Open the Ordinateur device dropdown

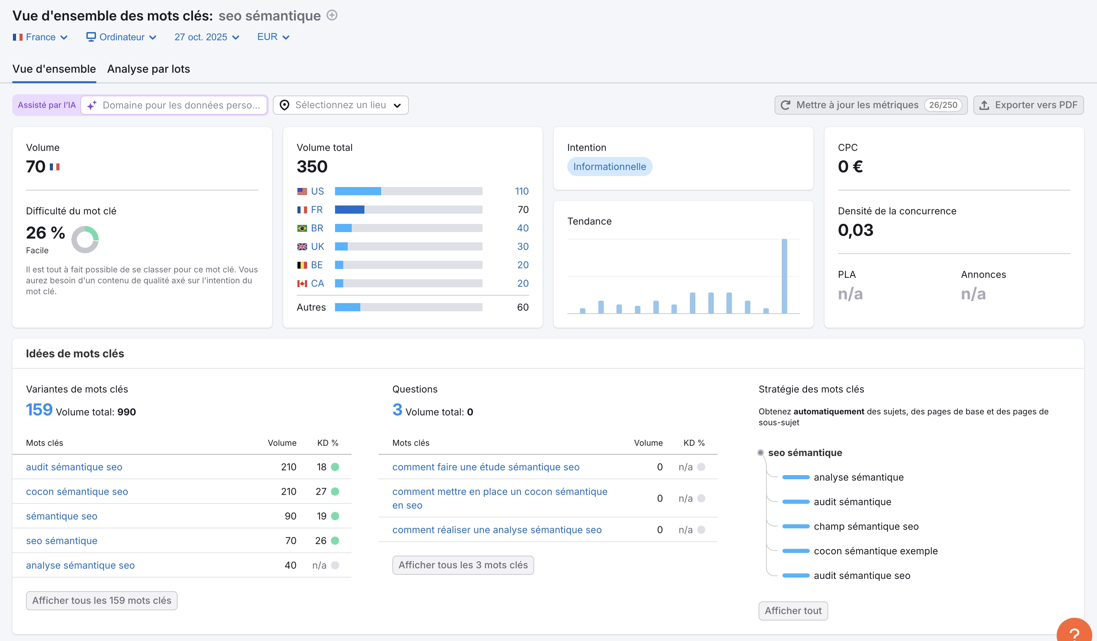(x=122, y=37)
